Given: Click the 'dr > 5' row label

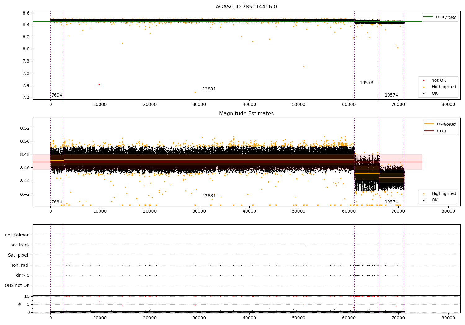Looking at the screenshot, I should (23, 275).
